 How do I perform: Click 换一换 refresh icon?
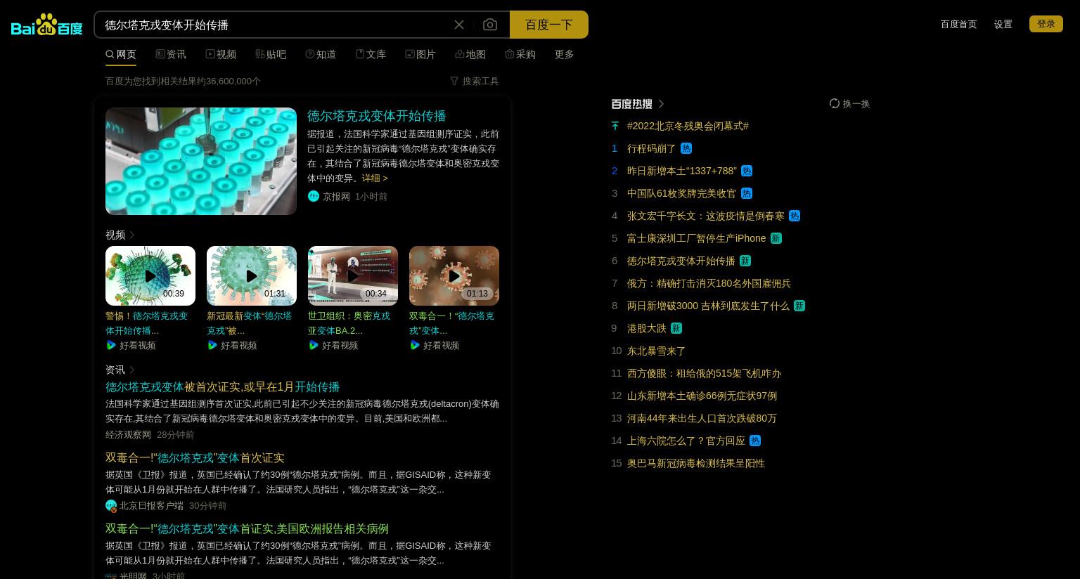[835, 103]
